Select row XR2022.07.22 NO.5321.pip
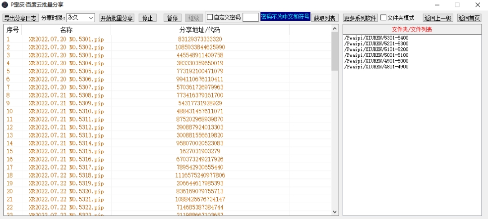488x219 pixels. (168, 199)
